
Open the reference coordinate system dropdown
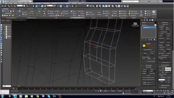50,6
